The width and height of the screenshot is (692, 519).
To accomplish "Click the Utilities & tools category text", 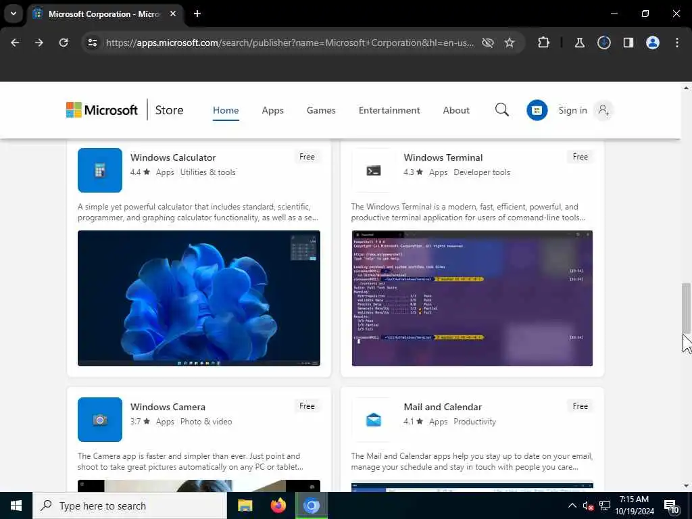I will [x=208, y=172].
